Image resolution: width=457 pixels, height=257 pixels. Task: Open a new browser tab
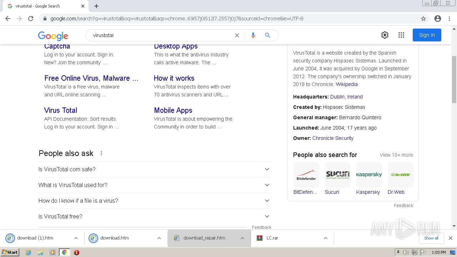pyautogui.click(x=96, y=6)
